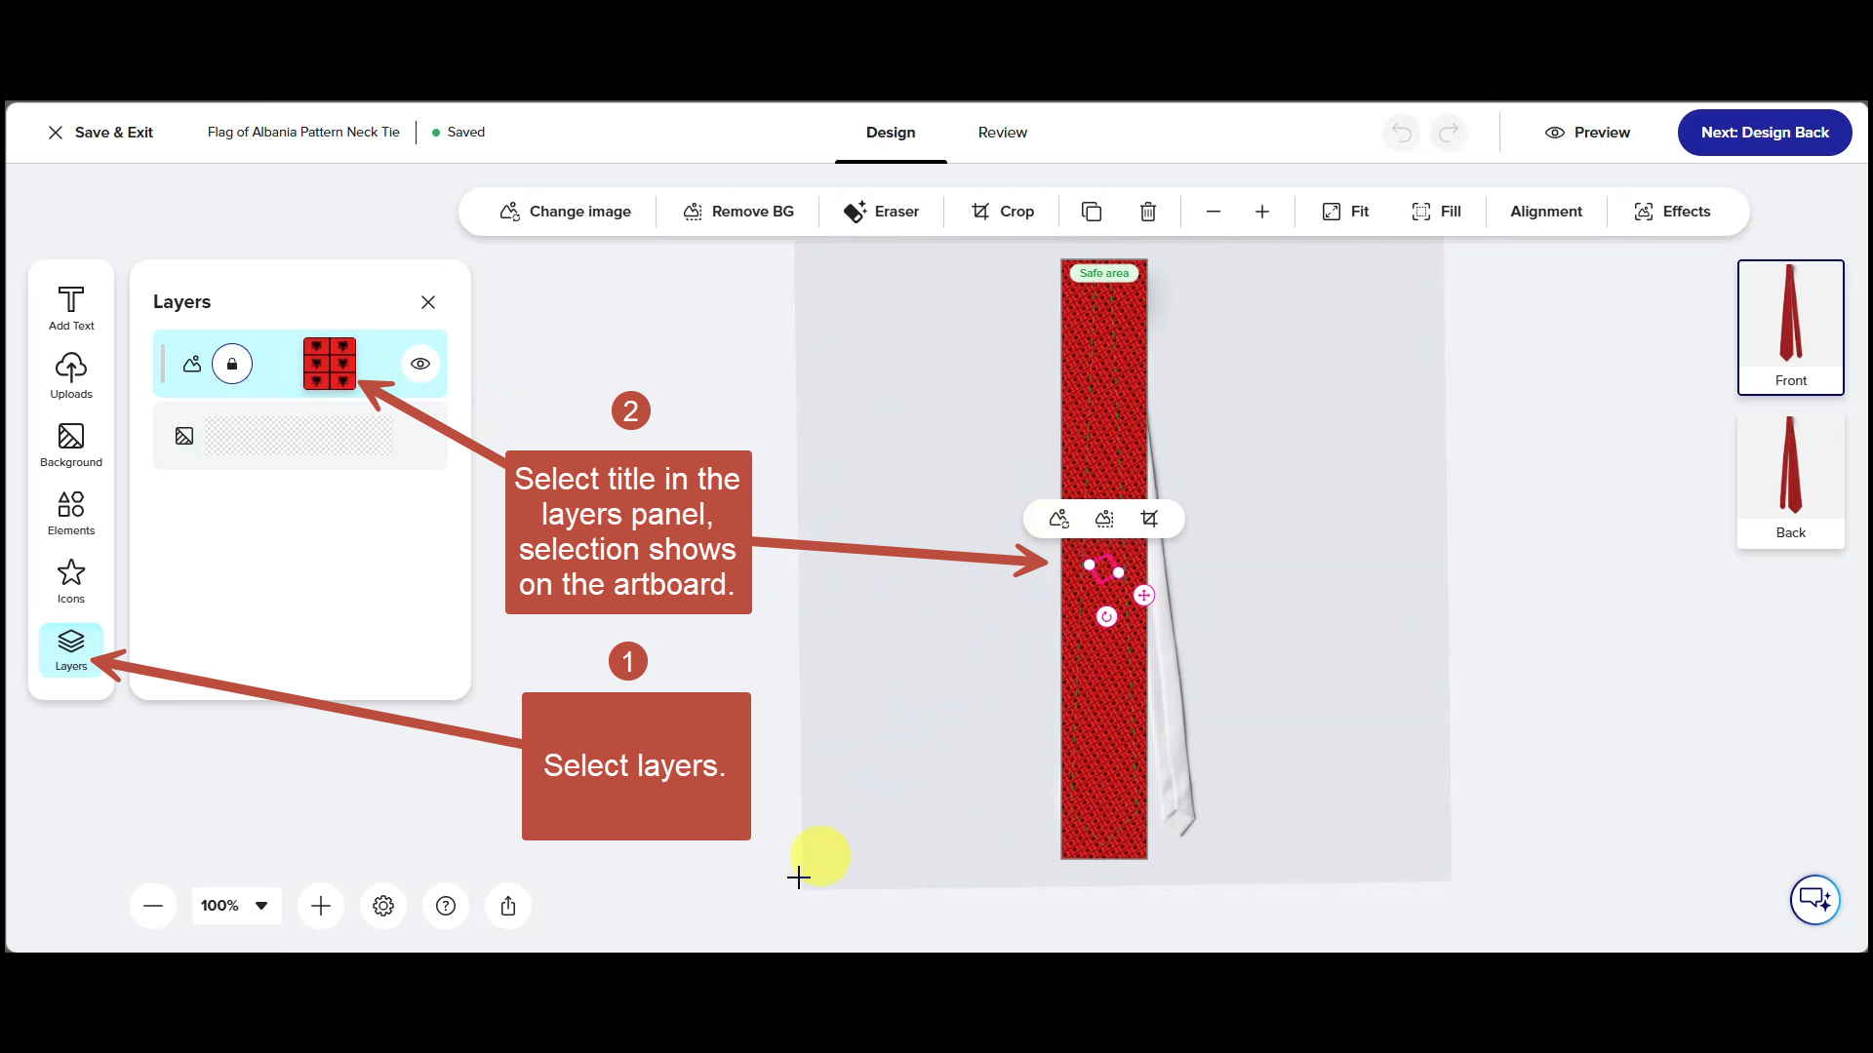
Task: Open the Icons panel
Action: click(71, 581)
